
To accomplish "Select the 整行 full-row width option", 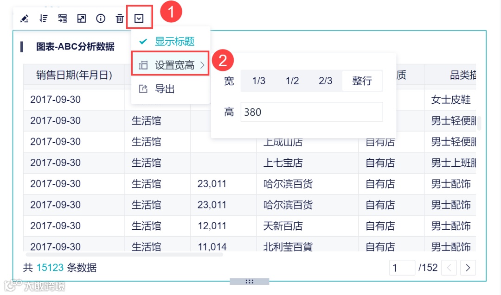I will coord(363,81).
